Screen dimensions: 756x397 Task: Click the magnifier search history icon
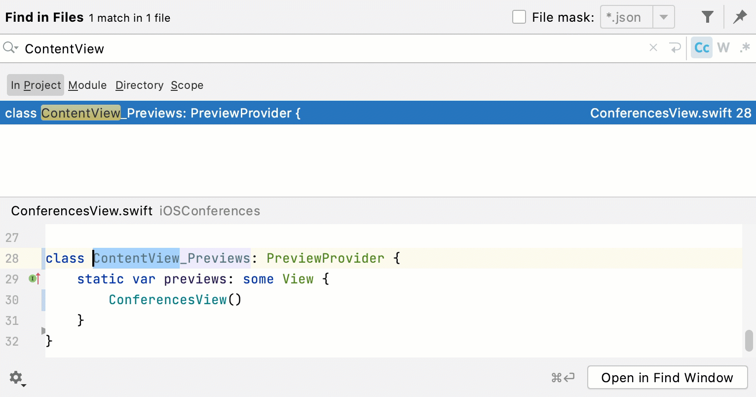tap(10, 48)
